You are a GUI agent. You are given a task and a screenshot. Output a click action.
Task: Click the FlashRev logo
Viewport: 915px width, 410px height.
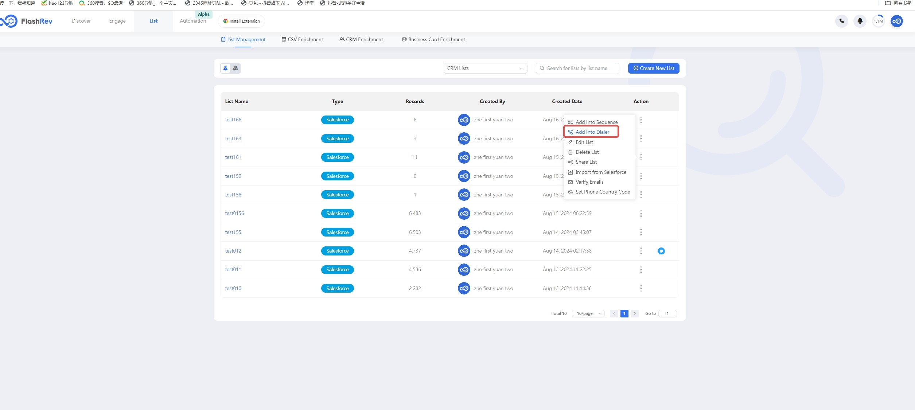(26, 21)
